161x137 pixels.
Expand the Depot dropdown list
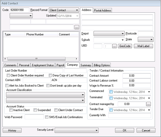pyautogui.click(x=122, y=34)
